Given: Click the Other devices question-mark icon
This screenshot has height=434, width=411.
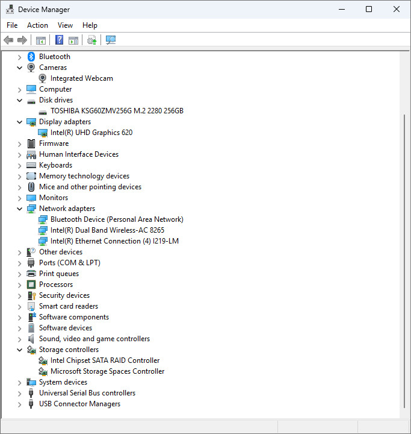Looking at the screenshot, I should 31,252.
